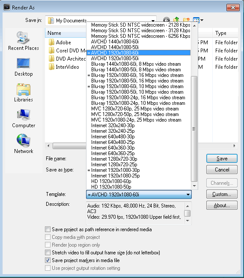This screenshot has height=278, width=244.
Task: Click the Back navigation arrow icon
Action: coord(166,19)
